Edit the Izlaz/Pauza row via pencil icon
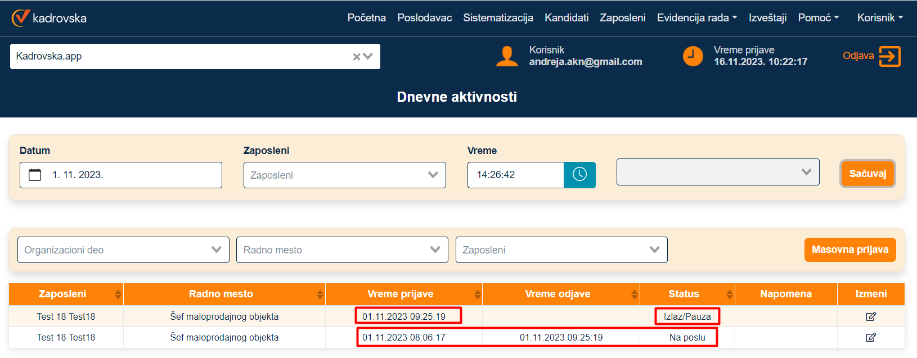 point(870,316)
